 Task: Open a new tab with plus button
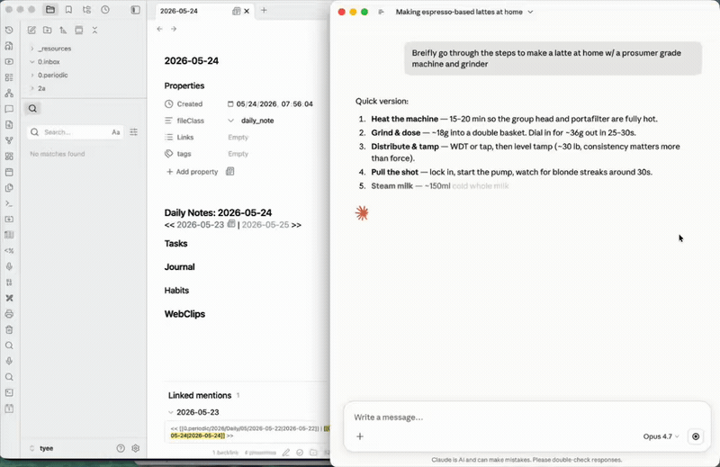[x=264, y=10]
